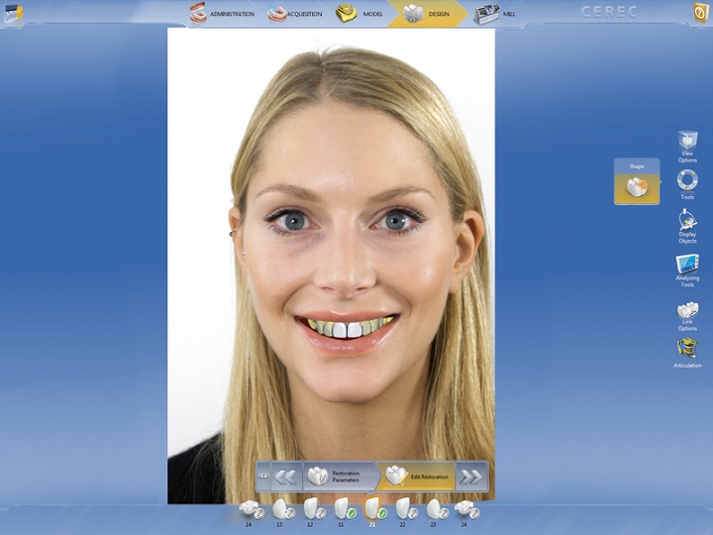Image resolution: width=713 pixels, height=535 pixels.
Task: Open the system menu icon at top-left
Action: coord(13,13)
